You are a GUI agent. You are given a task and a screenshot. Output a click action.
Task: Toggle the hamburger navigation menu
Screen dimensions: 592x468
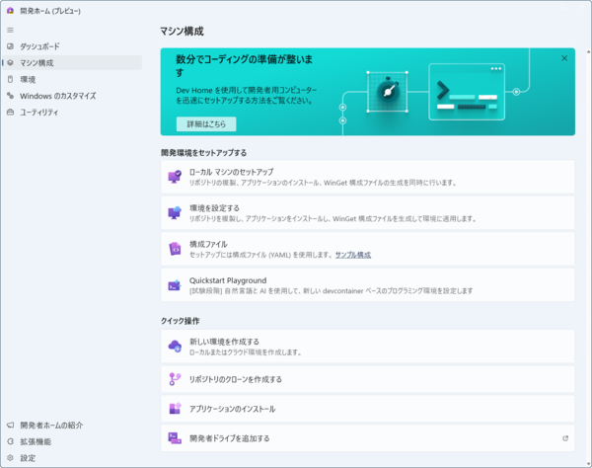pyautogui.click(x=10, y=30)
